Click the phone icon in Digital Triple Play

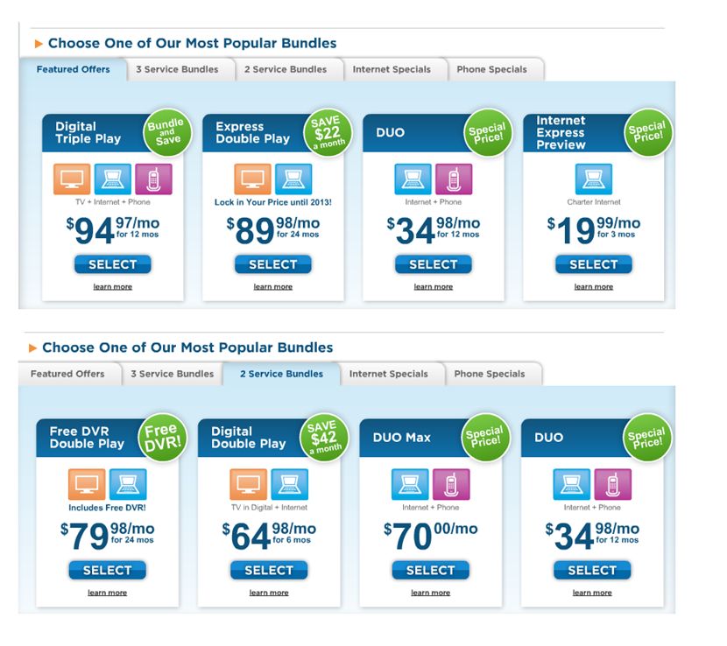(153, 179)
